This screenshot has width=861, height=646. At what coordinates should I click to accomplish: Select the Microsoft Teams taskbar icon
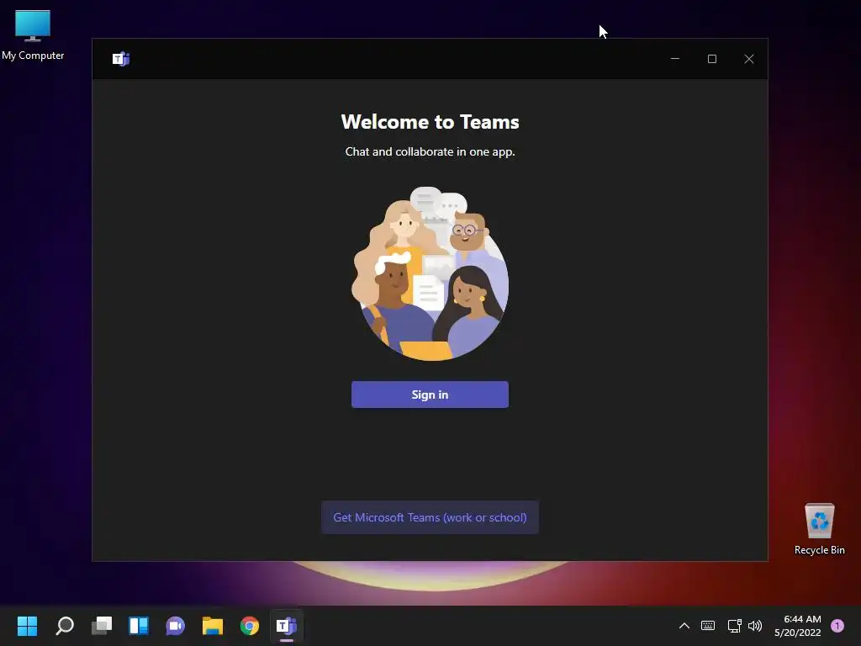[x=286, y=626]
